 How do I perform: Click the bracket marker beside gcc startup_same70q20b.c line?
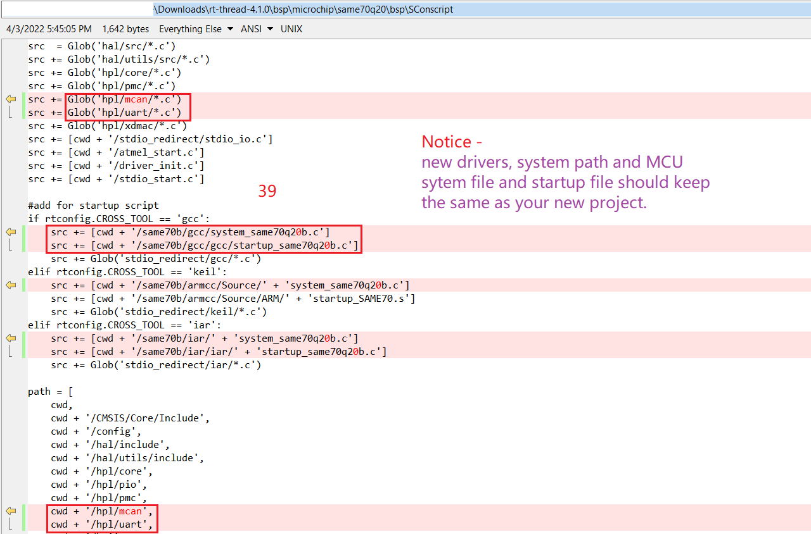[10, 245]
